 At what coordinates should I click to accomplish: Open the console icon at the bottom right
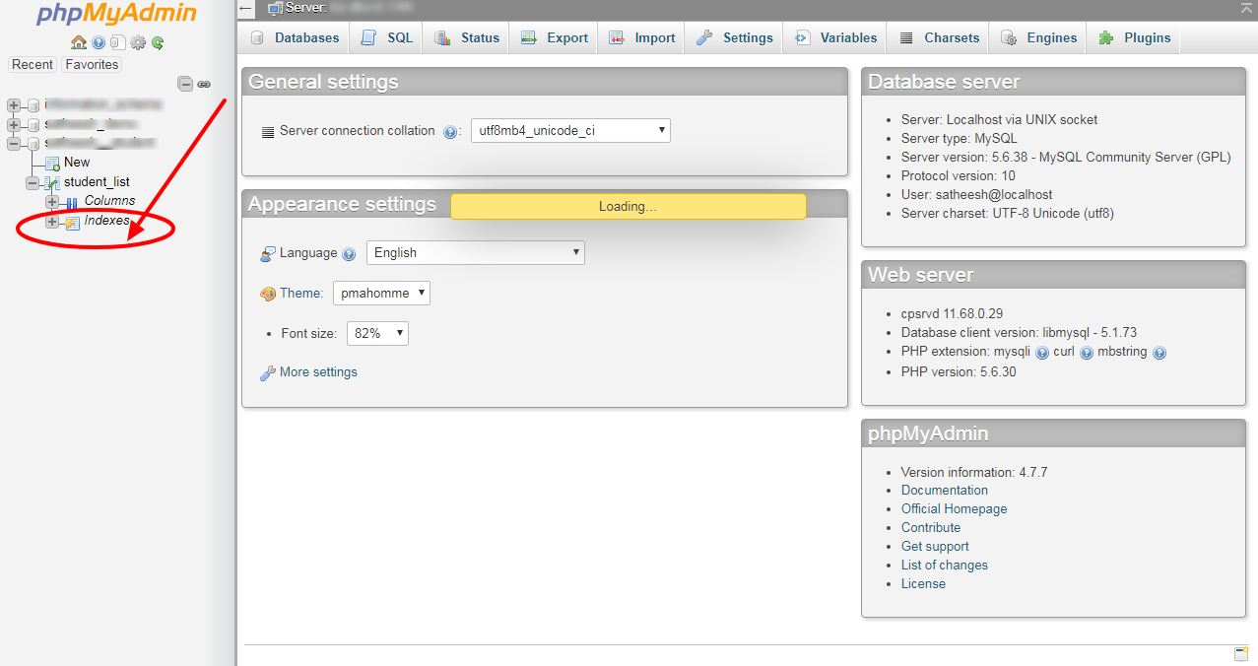pyautogui.click(x=1241, y=654)
